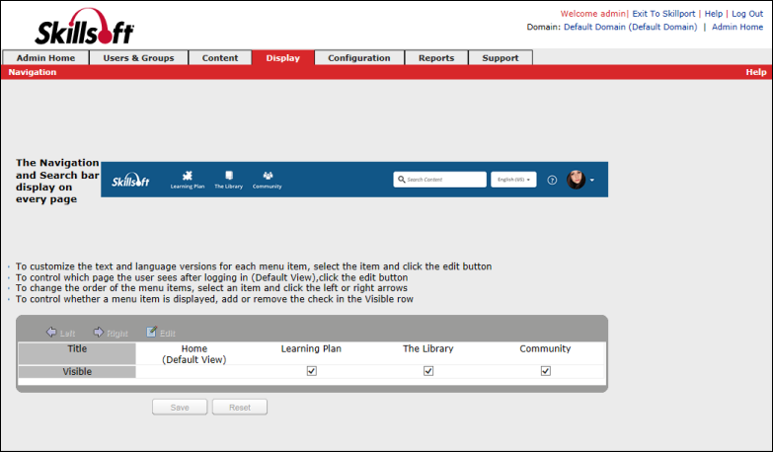Expand the user menu arrow beside avatar
Image resolution: width=773 pixels, height=452 pixels.
[592, 180]
